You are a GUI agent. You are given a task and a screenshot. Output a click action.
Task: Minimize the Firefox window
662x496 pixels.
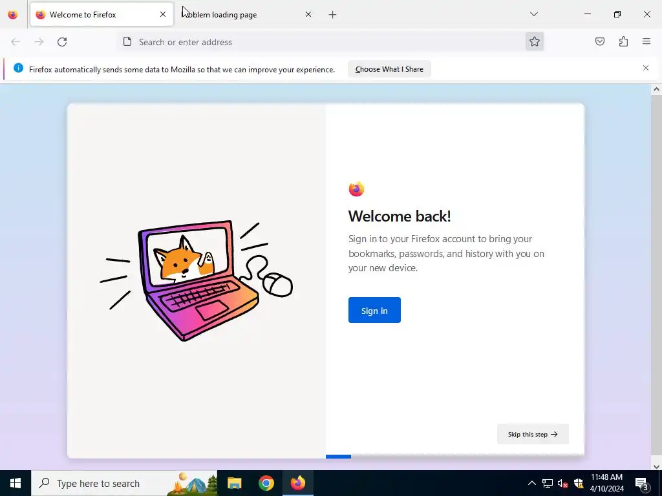[587, 14]
